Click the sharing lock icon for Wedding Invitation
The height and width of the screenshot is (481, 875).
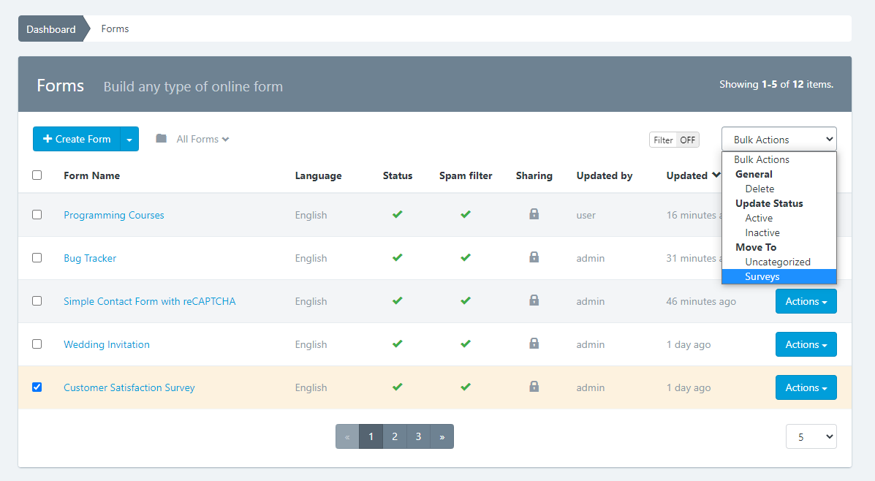coord(534,344)
